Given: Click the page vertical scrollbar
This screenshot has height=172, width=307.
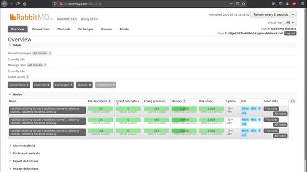Looking at the screenshot, I should [x=305, y=84].
